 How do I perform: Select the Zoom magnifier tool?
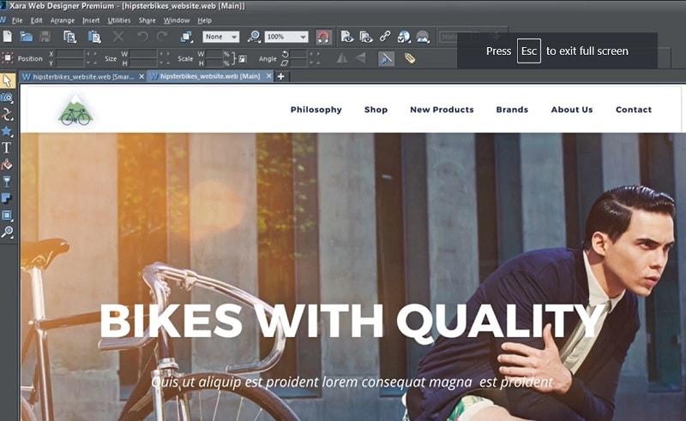[x=7, y=232]
